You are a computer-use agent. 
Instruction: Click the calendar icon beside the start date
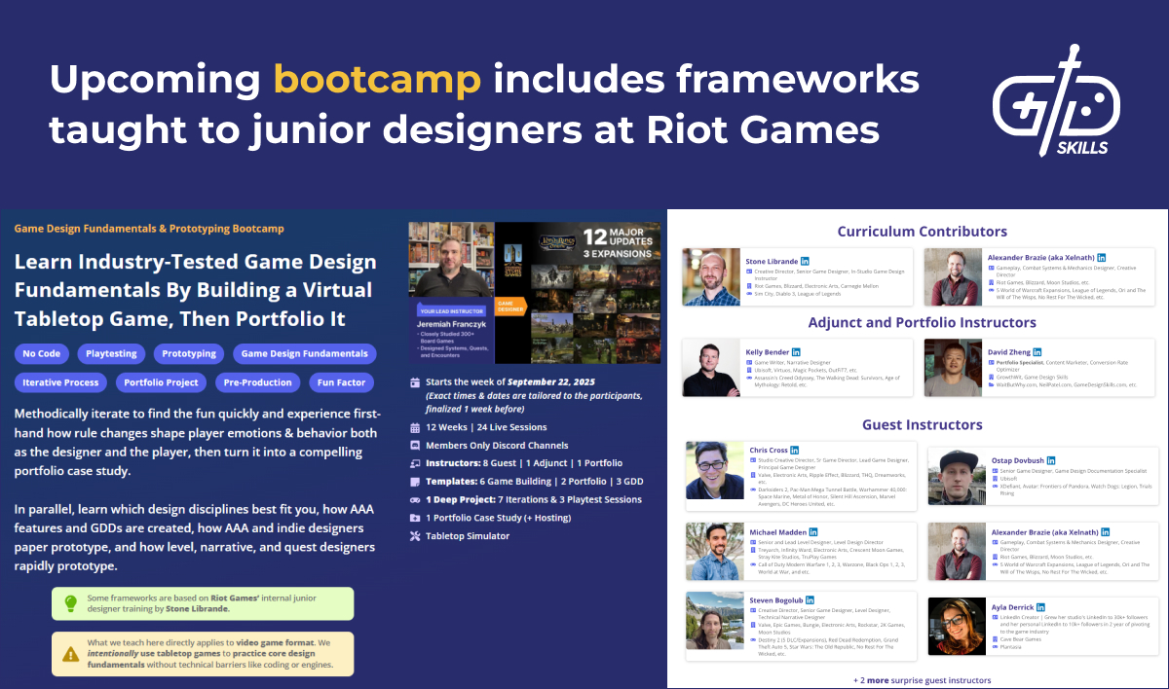click(x=416, y=382)
